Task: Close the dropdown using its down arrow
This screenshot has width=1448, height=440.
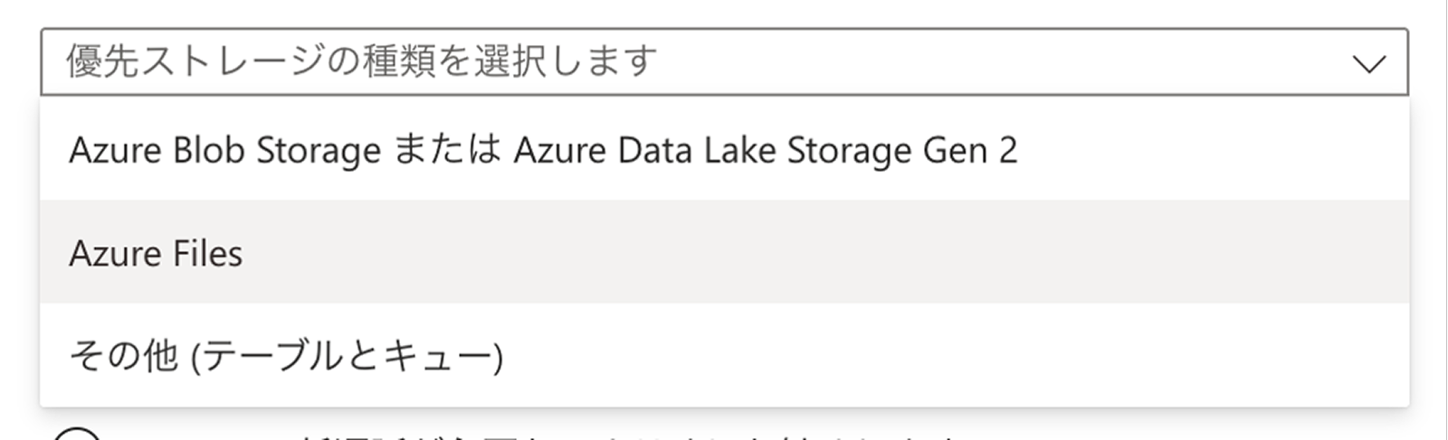Action: point(1368,64)
